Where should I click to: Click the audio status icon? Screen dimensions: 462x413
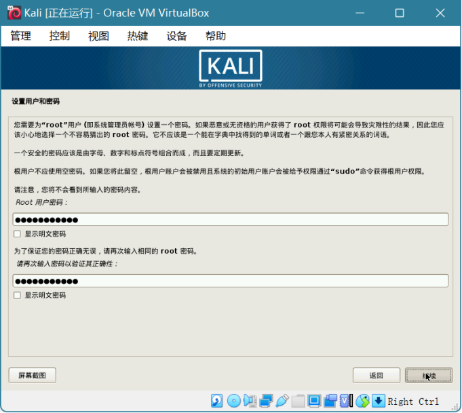coord(250,401)
